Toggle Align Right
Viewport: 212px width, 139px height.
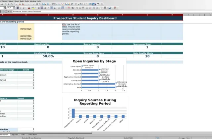[45, 8]
